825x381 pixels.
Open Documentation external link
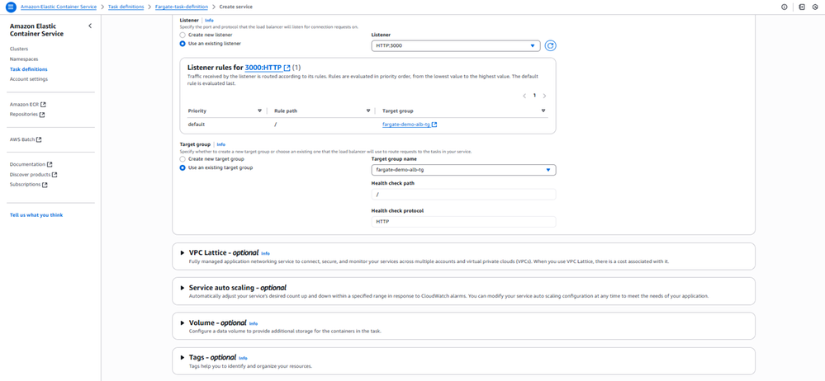click(x=31, y=164)
